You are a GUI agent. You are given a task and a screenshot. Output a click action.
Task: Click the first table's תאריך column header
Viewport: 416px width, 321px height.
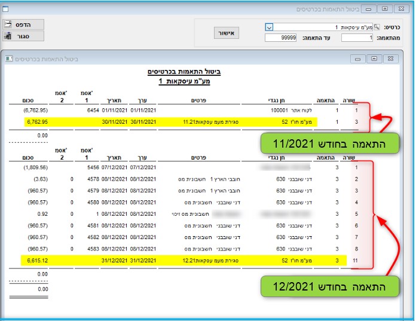click(114, 100)
